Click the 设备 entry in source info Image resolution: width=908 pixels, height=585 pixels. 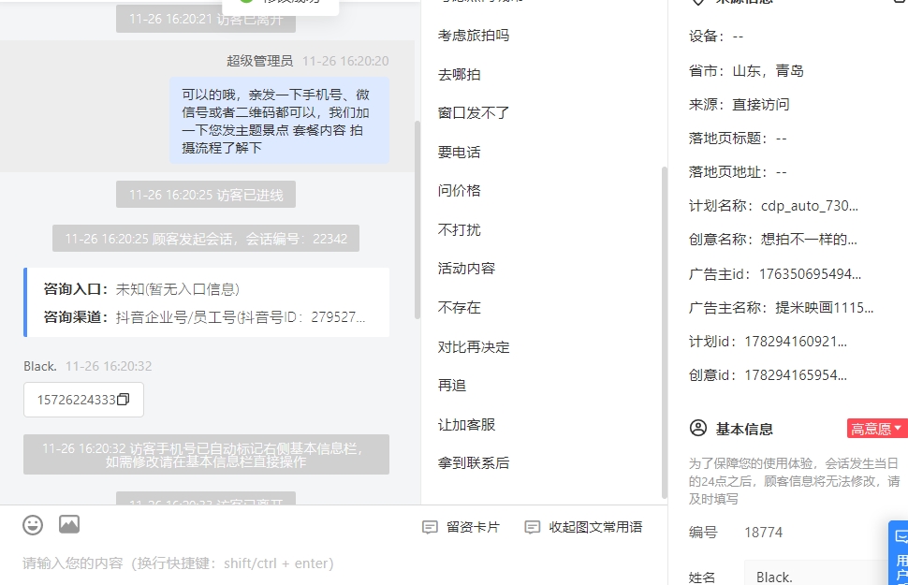pyautogui.click(x=716, y=37)
